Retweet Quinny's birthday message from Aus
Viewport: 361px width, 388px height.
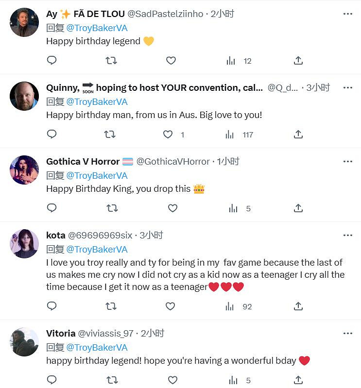(110, 135)
